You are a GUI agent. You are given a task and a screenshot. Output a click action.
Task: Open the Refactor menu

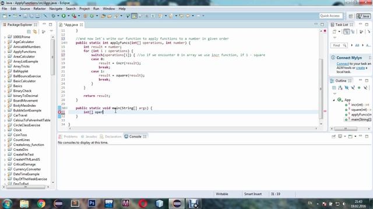pyautogui.click(x=40, y=9)
